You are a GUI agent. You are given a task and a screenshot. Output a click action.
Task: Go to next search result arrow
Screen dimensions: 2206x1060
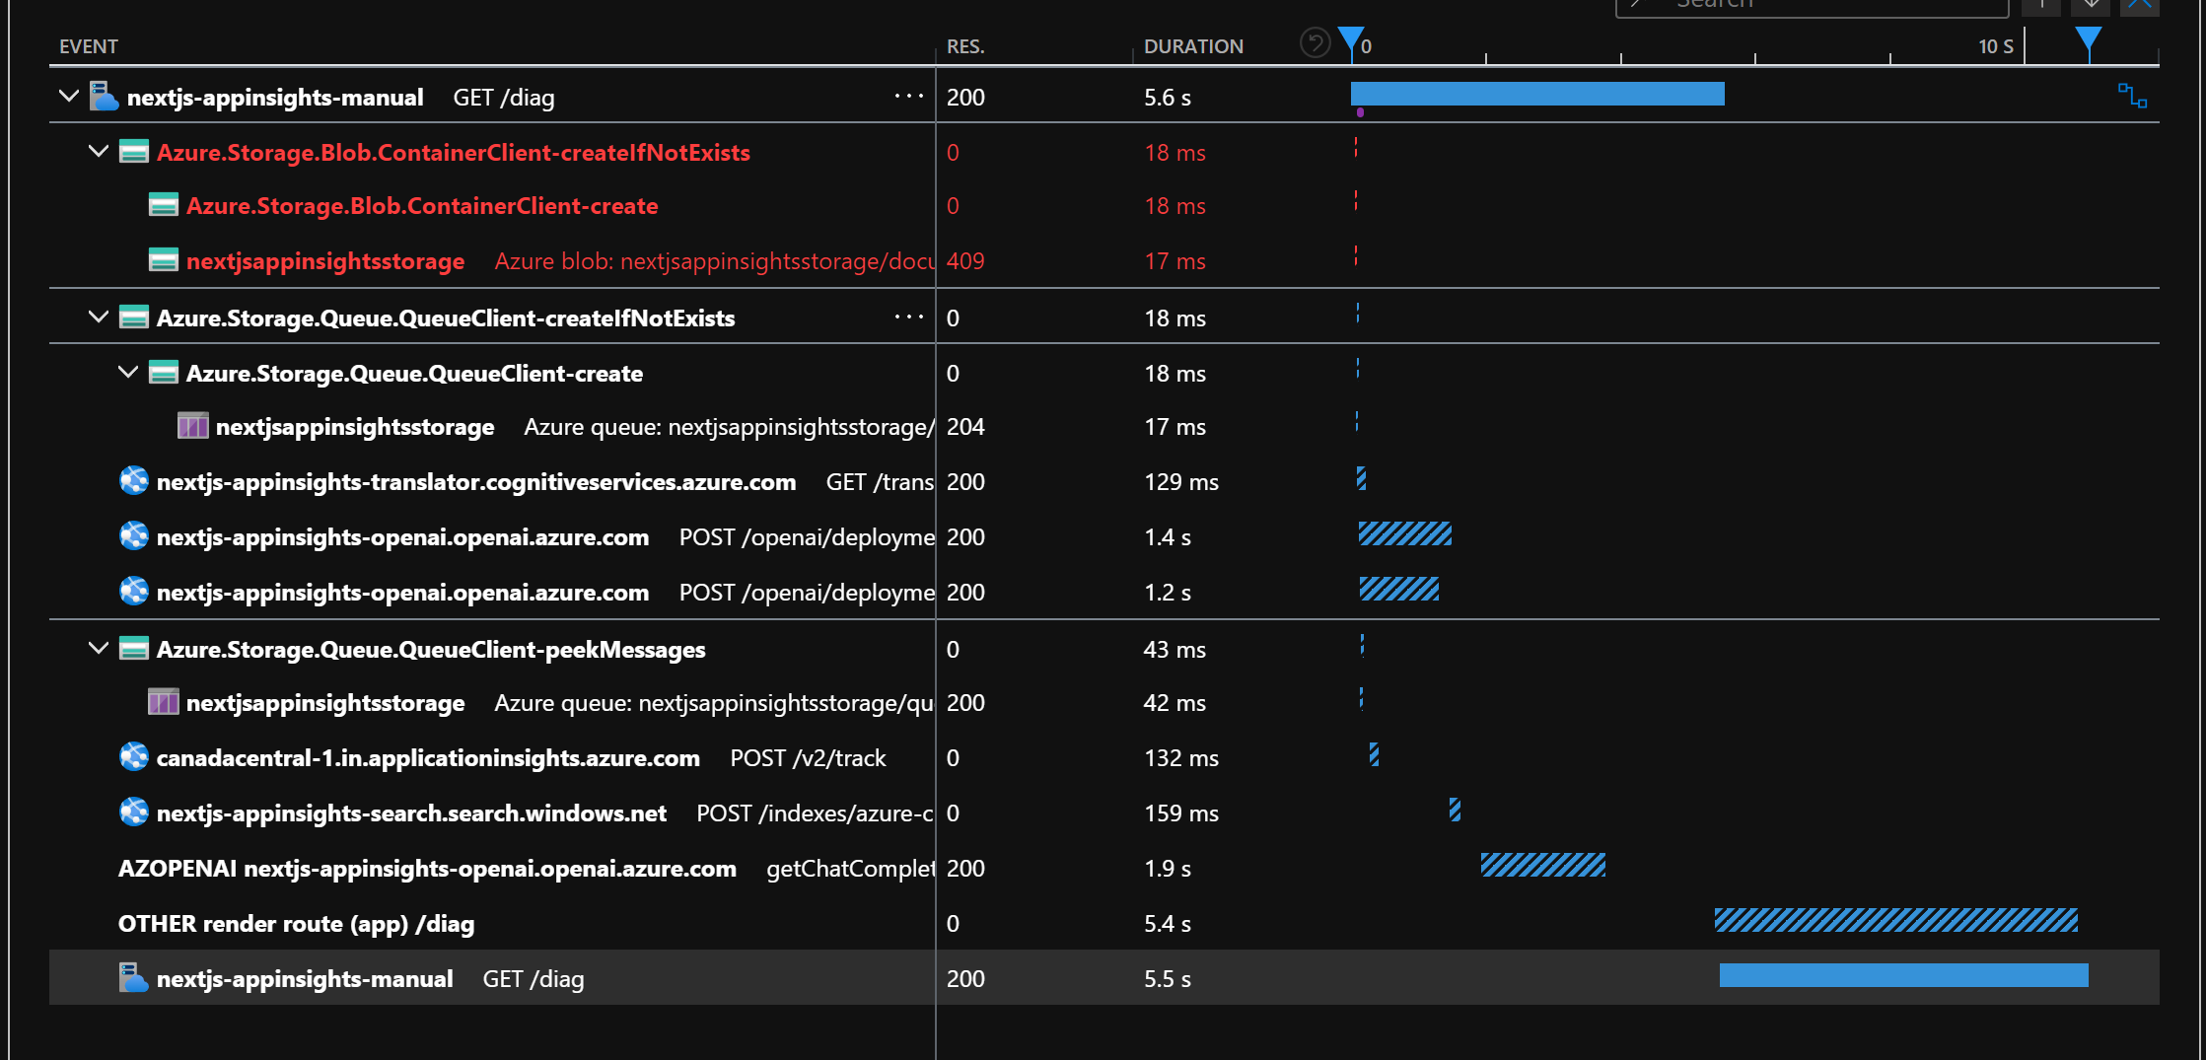coord(2091,6)
